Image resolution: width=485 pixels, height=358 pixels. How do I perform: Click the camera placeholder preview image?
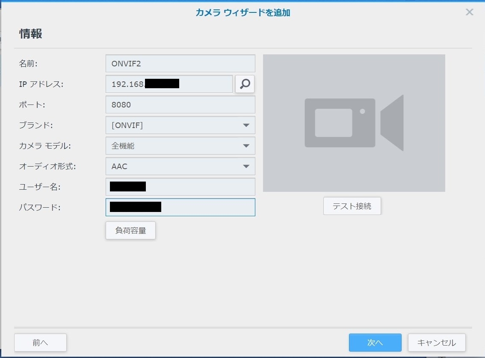coord(354,123)
